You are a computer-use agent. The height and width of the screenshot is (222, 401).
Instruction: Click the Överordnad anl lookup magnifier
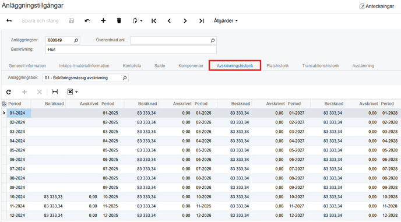(213, 40)
